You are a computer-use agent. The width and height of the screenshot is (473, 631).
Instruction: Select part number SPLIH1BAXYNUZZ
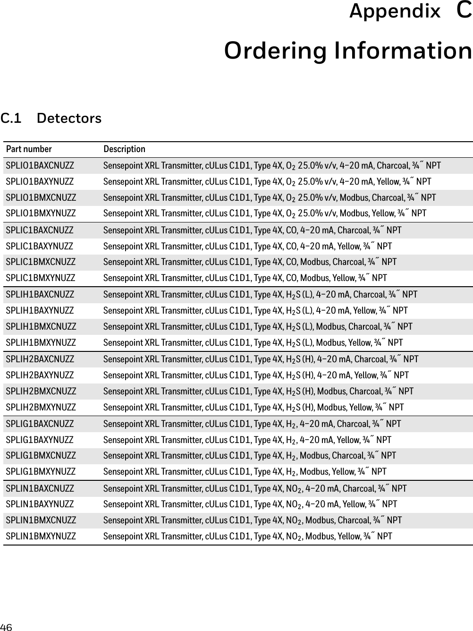point(40,311)
